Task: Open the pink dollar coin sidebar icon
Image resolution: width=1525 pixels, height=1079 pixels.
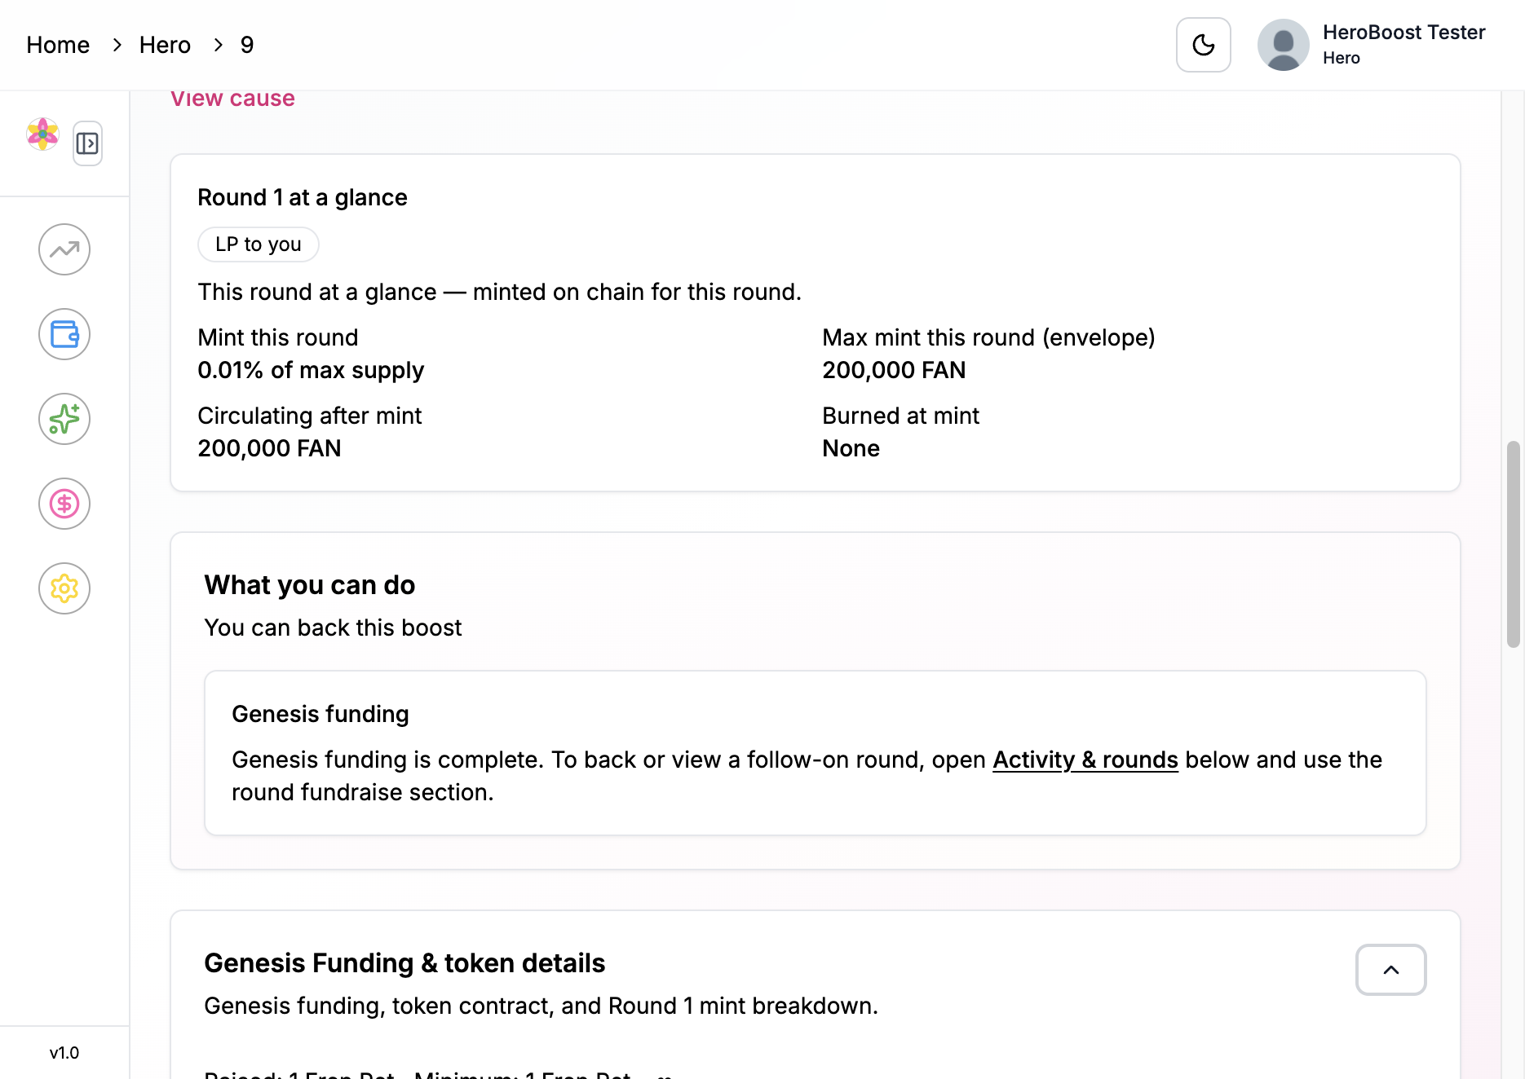Action: (64, 504)
